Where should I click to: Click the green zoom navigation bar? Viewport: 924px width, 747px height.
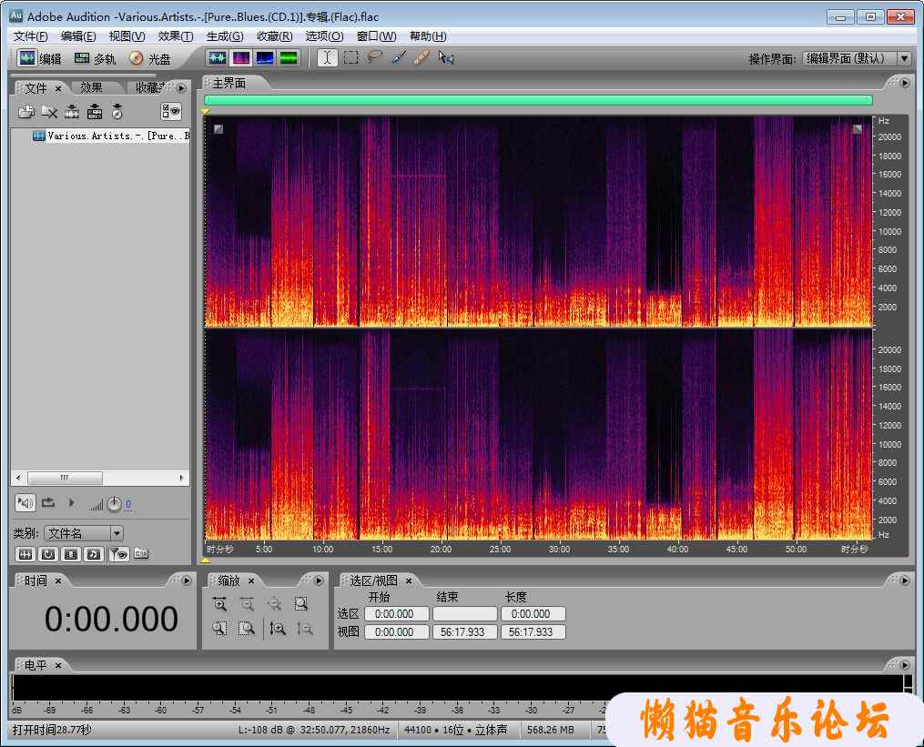pyautogui.click(x=538, y=100)
